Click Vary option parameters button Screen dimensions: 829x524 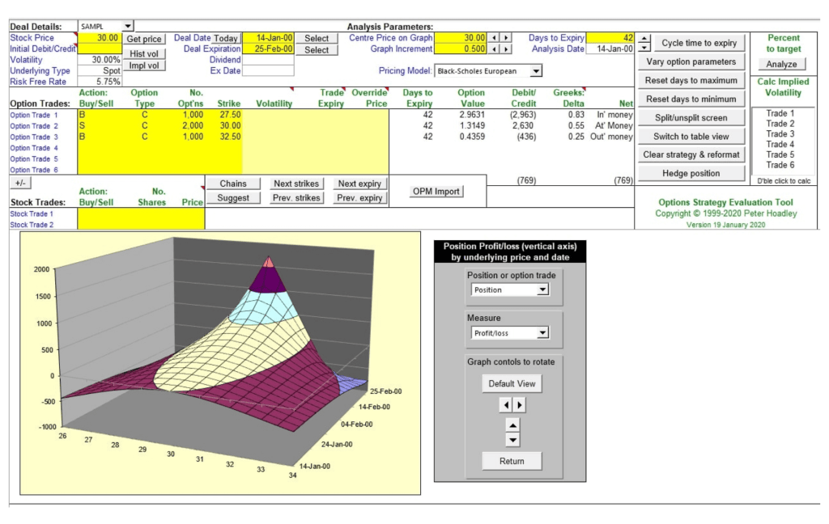tap(691, 61)
